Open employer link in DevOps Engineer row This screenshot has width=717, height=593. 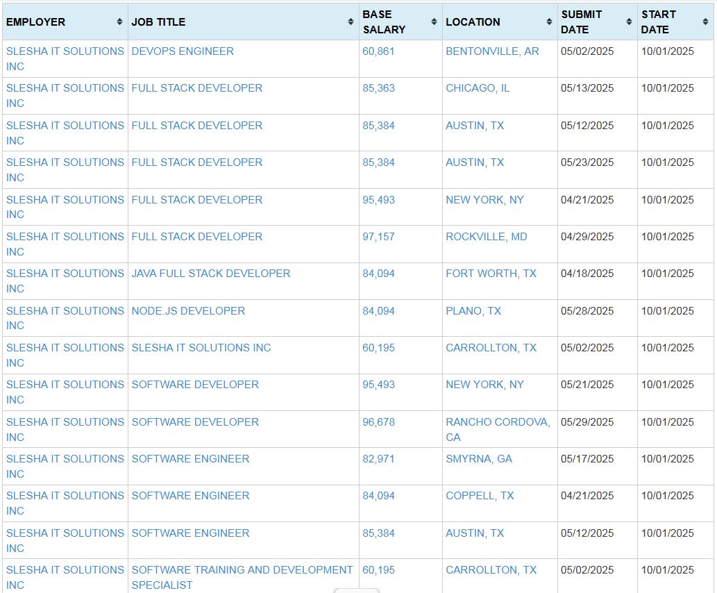[x=65, y=58]
